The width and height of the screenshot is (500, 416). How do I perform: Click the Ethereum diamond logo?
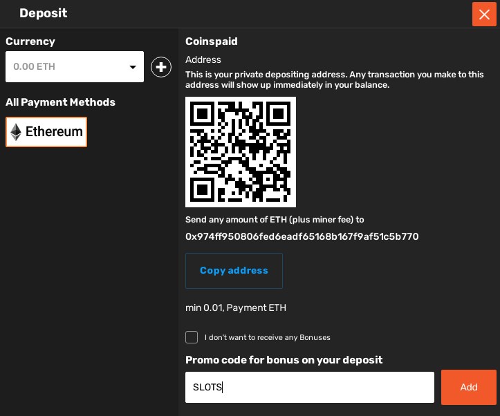coord(16,132)
